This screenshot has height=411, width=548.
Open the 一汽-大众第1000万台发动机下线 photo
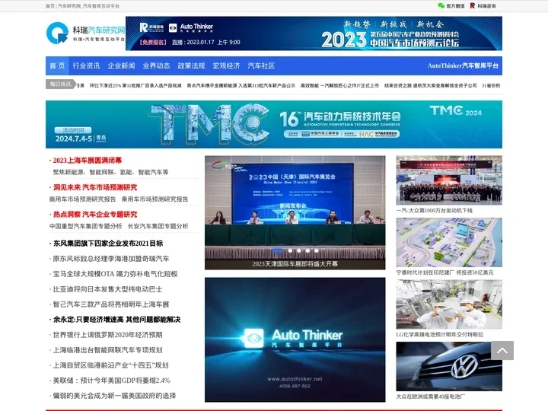[x=449, y=180]
